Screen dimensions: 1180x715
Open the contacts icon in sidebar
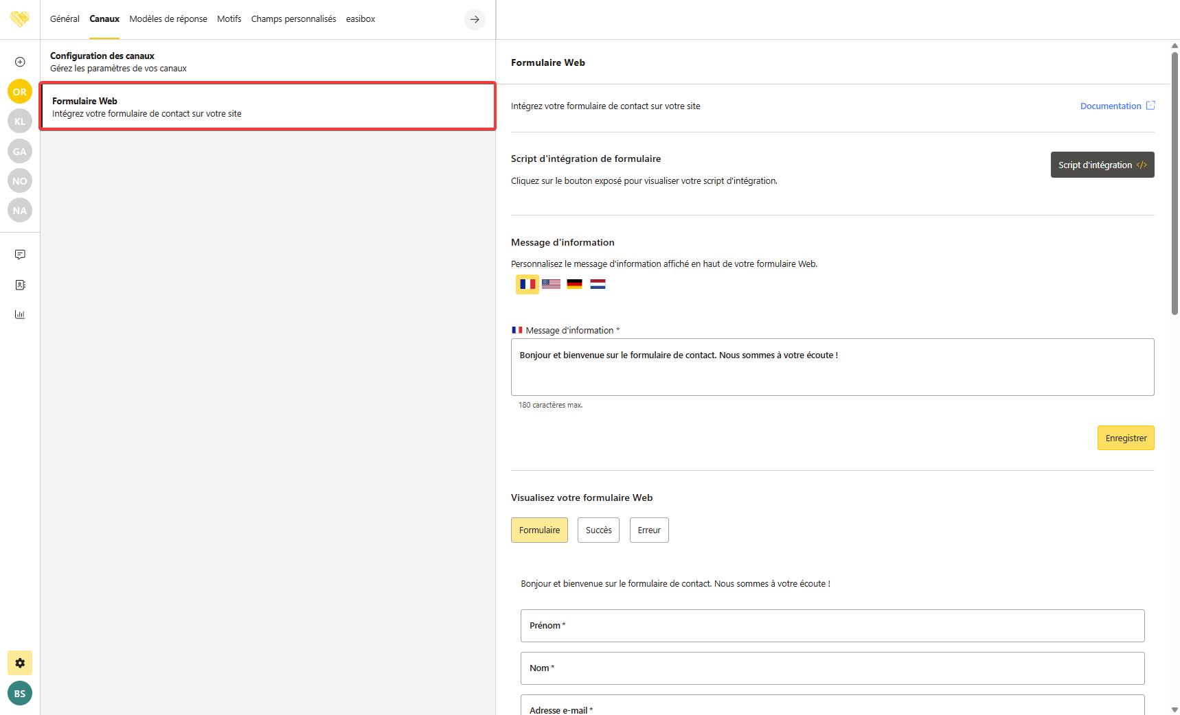[20, 285]
